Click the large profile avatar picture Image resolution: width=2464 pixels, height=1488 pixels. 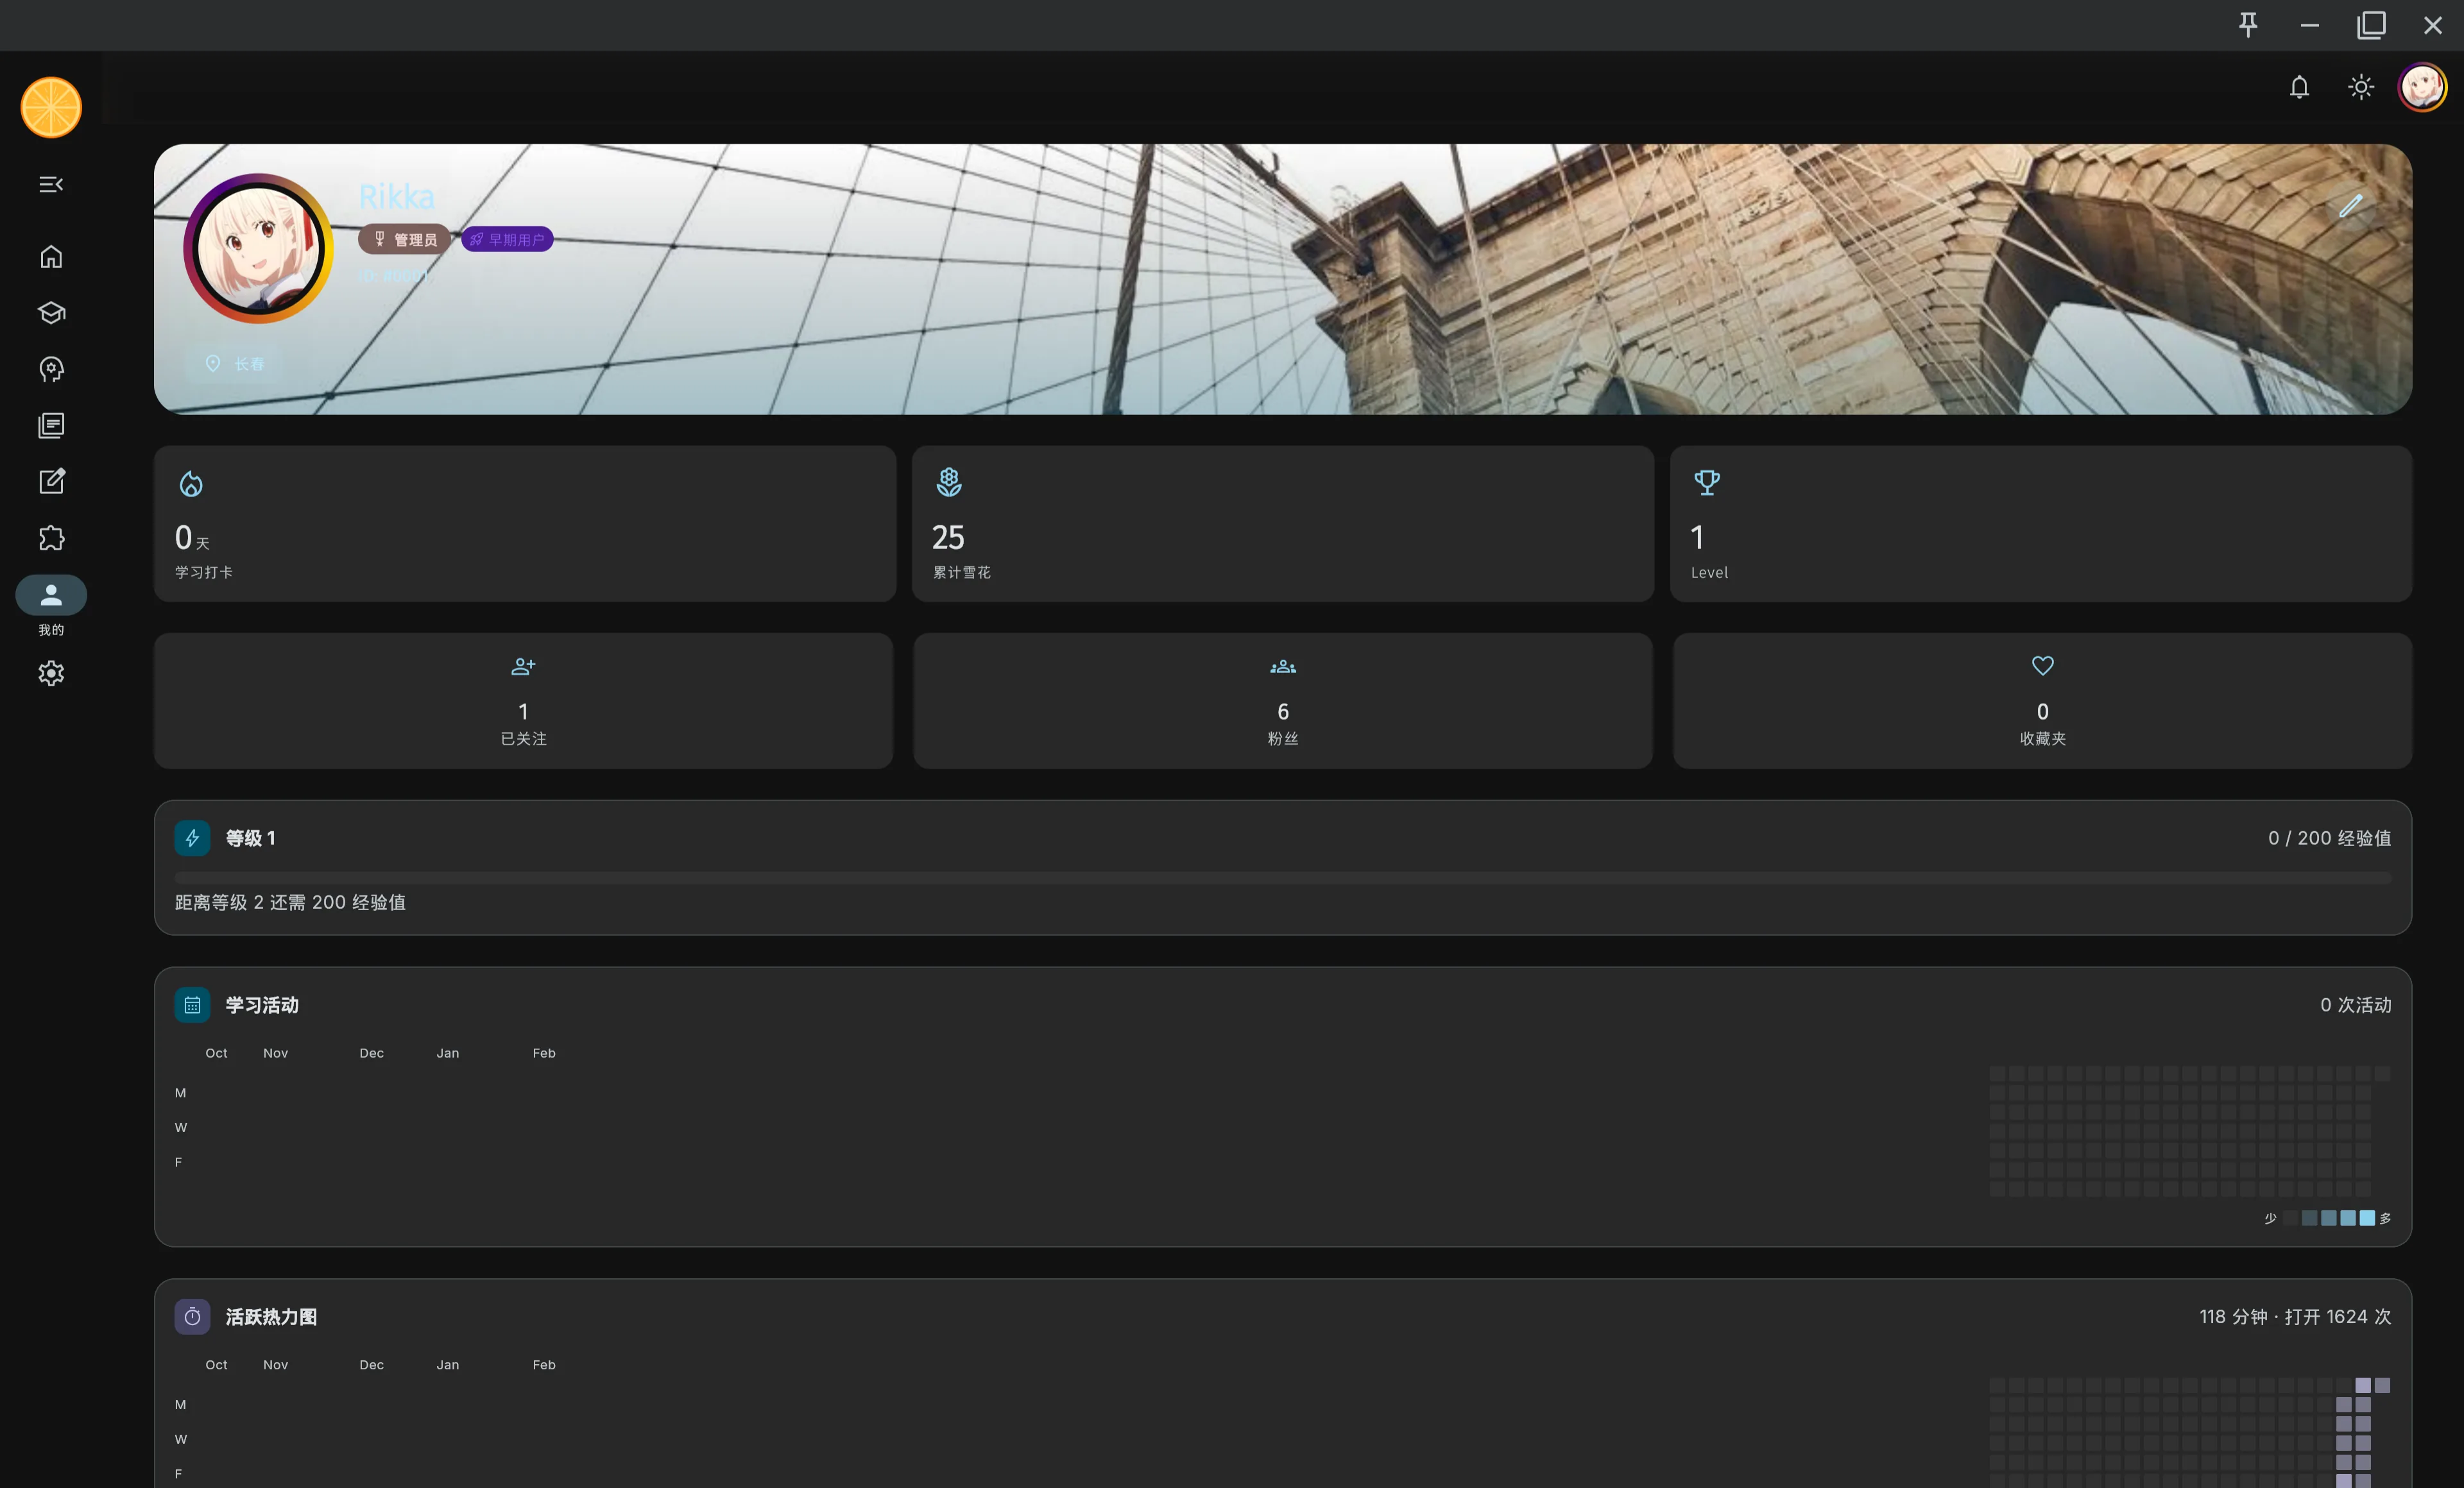point(258,249)
